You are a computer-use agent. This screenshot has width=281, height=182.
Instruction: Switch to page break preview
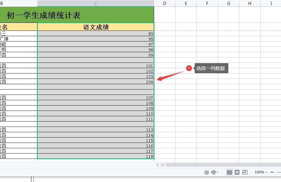point(245,172)
